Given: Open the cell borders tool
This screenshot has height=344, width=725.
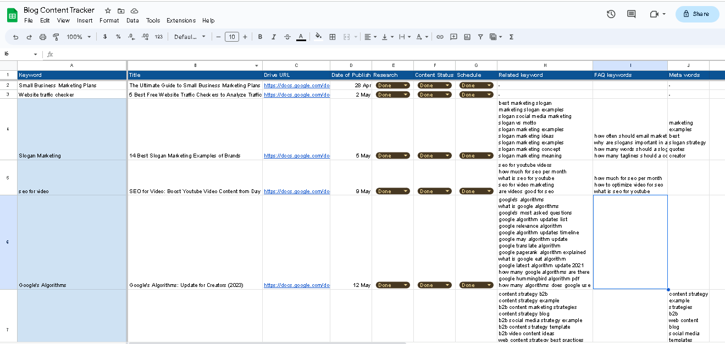Looking at the screenshot, I should [333, 37].
